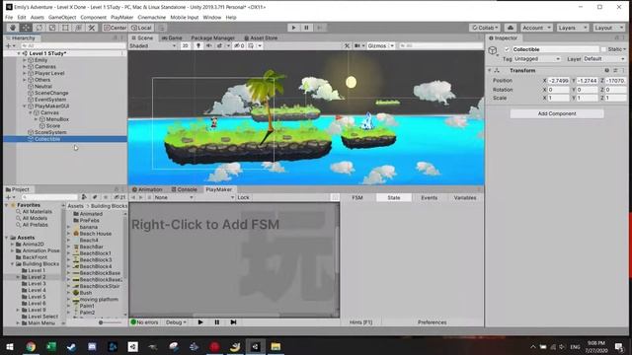Click the Hierarchy search field

pos(72,46)
